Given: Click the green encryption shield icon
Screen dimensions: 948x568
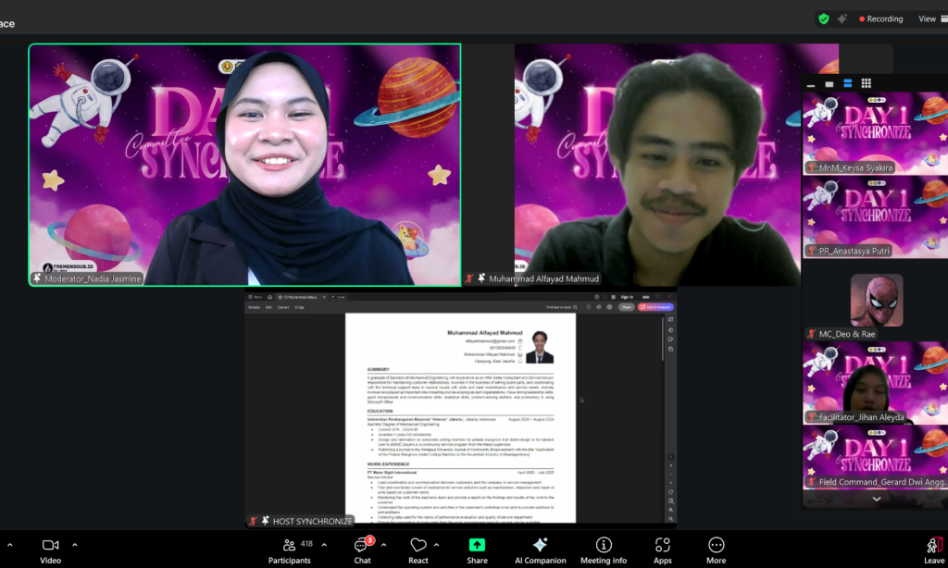Looking at the screenshot, I should coord(823,19).
